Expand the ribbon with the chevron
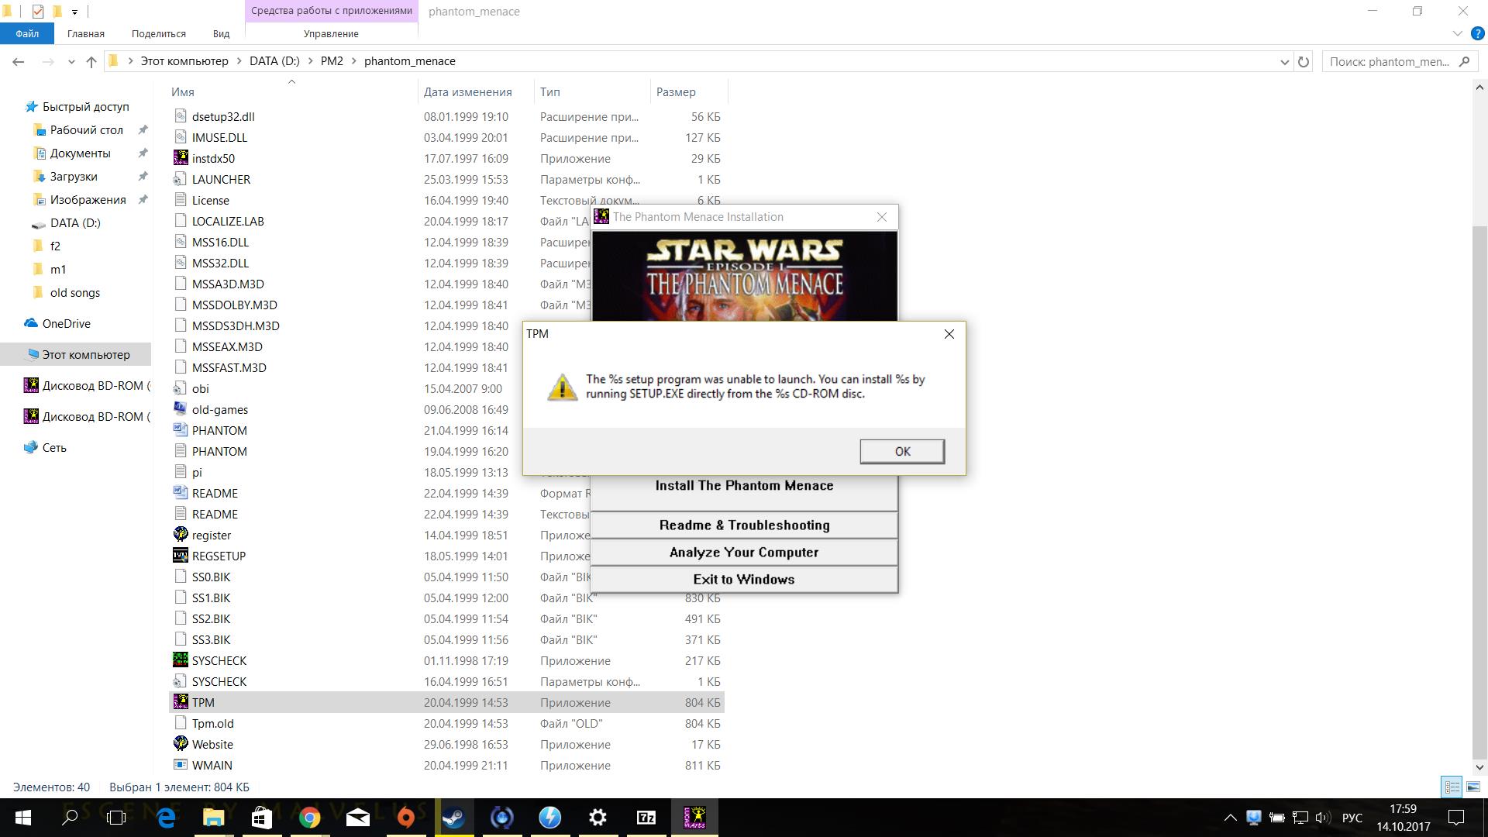The height and width of the screenshot is (837, 1488). pos(1457,33)
